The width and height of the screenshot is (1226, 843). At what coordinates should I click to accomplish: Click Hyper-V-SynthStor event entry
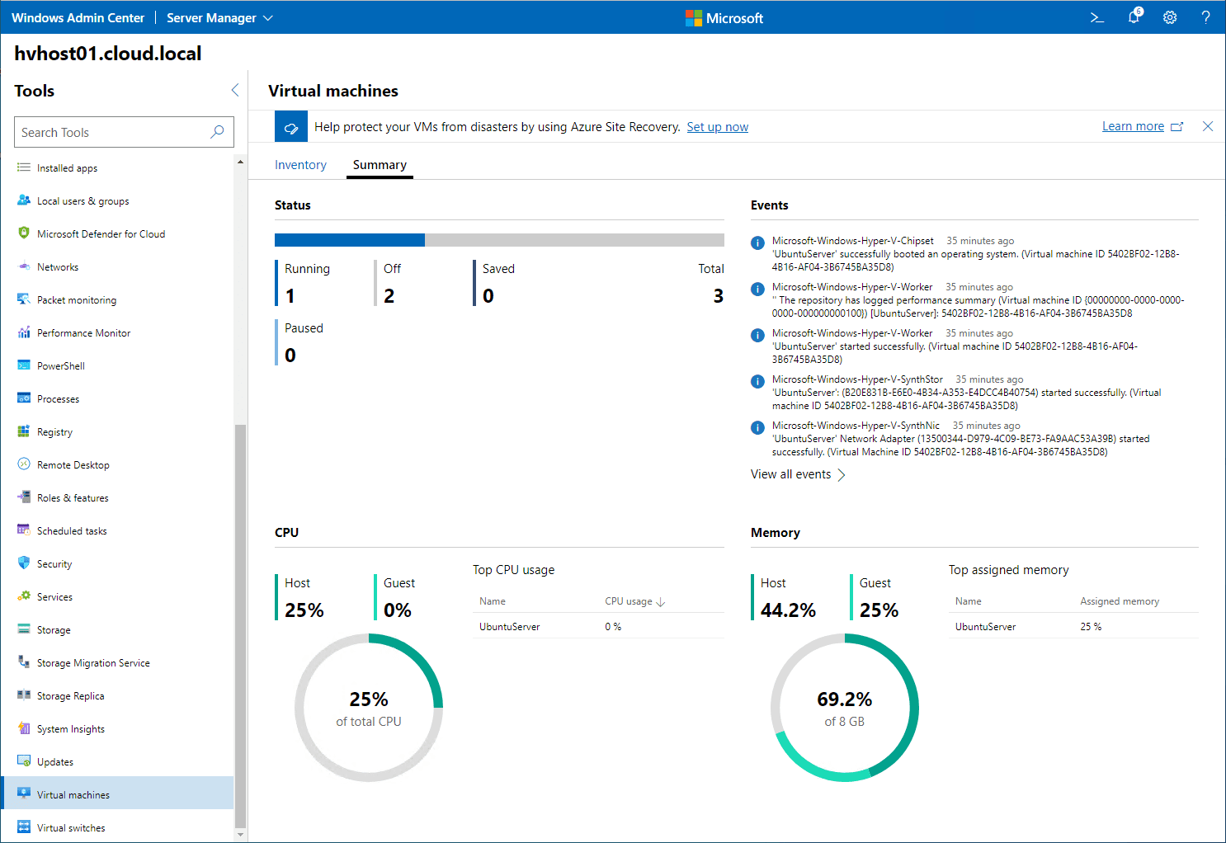[x=974, y=393]
